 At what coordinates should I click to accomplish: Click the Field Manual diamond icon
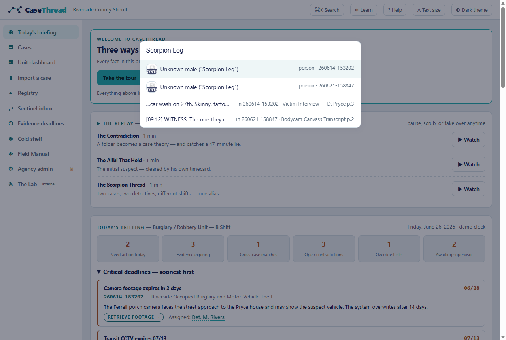pos(11,154)
